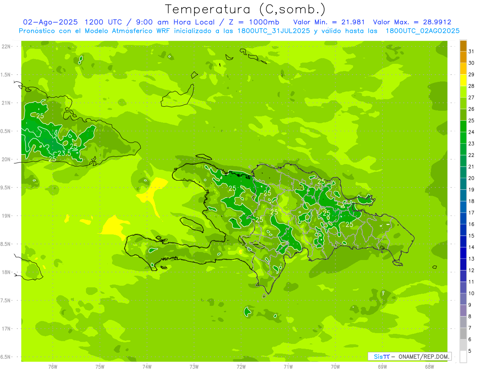Pick the topmost brown-orange legend swatch
482x372 pixels.
tap(463, 46)
